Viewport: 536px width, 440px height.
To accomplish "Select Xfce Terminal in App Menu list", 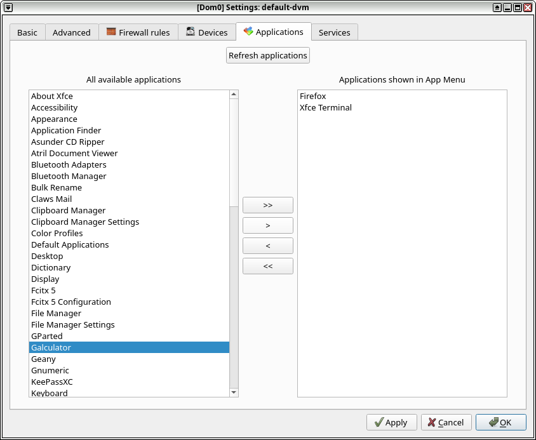I will tap(402, 108).
